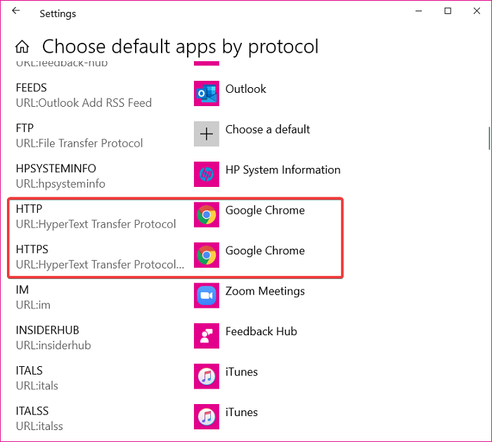Click the plus icon for FTP
Viewport: 492px width, 442px height.
click(x=207, y=134)
